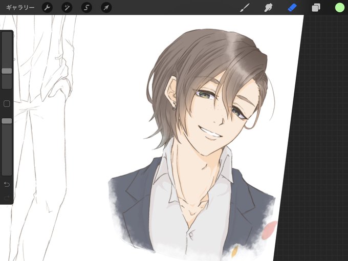Click the brush size slider handle
This screenshot has height=261, width=348.
tap(7, 71)
